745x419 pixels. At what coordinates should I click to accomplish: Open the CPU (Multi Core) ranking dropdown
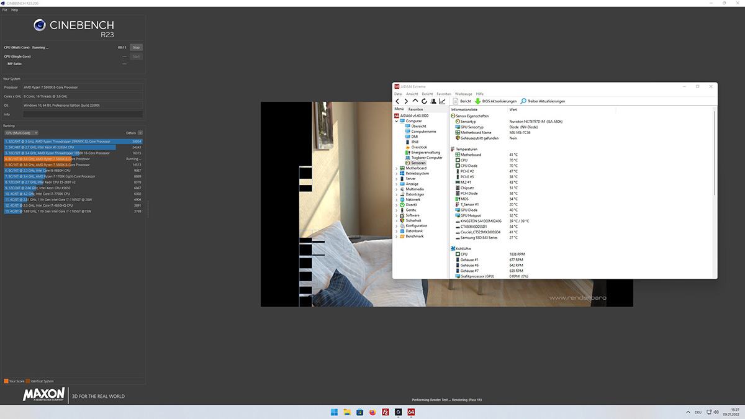click(21, 133)
